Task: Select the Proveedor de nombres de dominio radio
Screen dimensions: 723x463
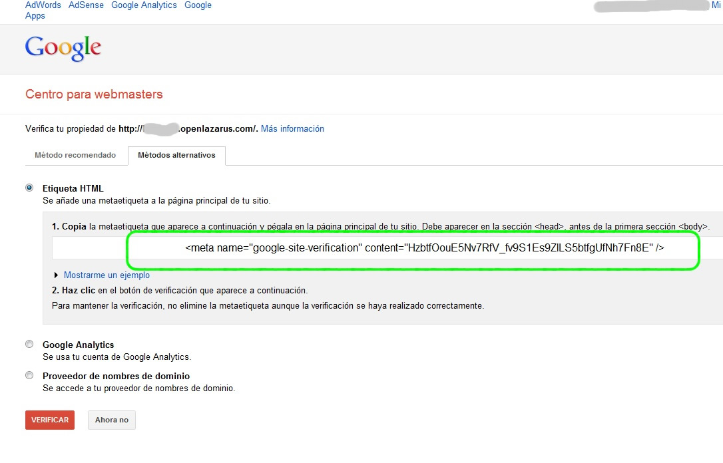Action: pyautogui.click(x=29, y=375)
